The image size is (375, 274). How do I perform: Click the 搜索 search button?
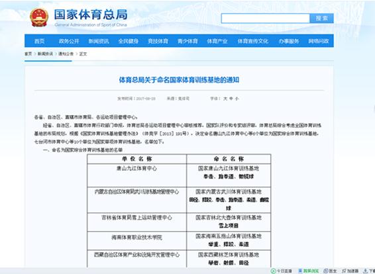click(321, 19)
